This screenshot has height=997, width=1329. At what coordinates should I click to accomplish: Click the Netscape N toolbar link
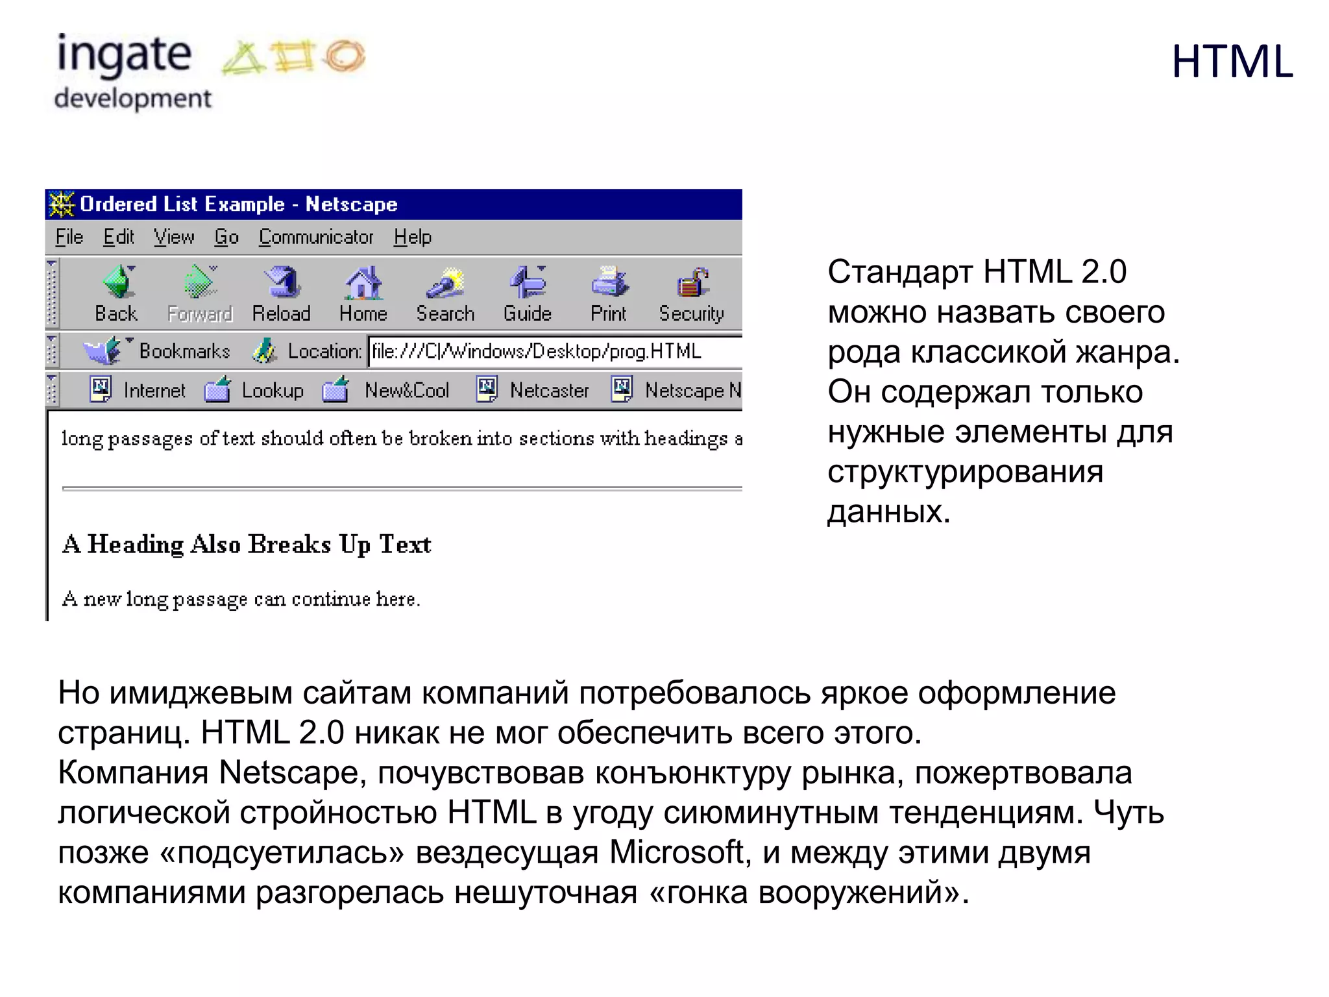693,390
